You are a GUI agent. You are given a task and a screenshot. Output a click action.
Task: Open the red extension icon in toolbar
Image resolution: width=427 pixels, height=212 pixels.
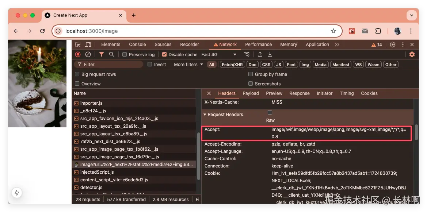(352, 31)
